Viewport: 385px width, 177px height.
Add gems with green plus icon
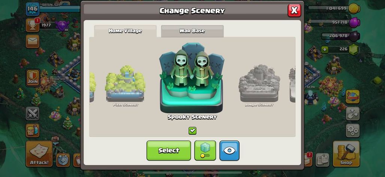[325, 50]
